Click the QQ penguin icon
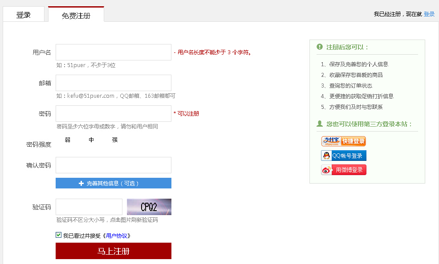This screenshot has width=439, height=264. [326, 156]
